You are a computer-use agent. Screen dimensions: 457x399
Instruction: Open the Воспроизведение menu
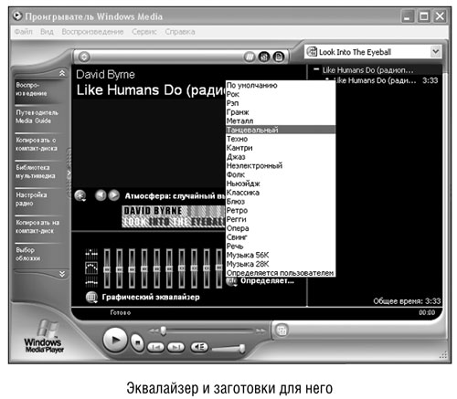(x=92, y=32)
